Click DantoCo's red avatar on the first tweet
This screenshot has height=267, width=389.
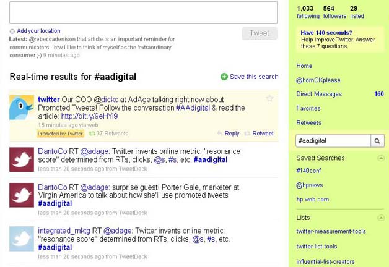tap(22, 159)
